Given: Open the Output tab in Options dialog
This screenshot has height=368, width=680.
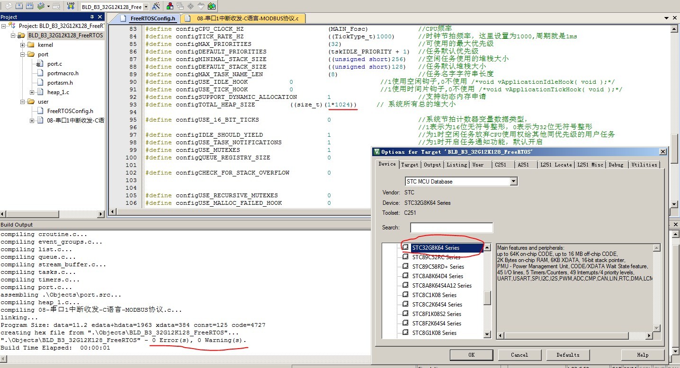Looking at the screenshot, I should pyautogui.click(x=432, y=165).
